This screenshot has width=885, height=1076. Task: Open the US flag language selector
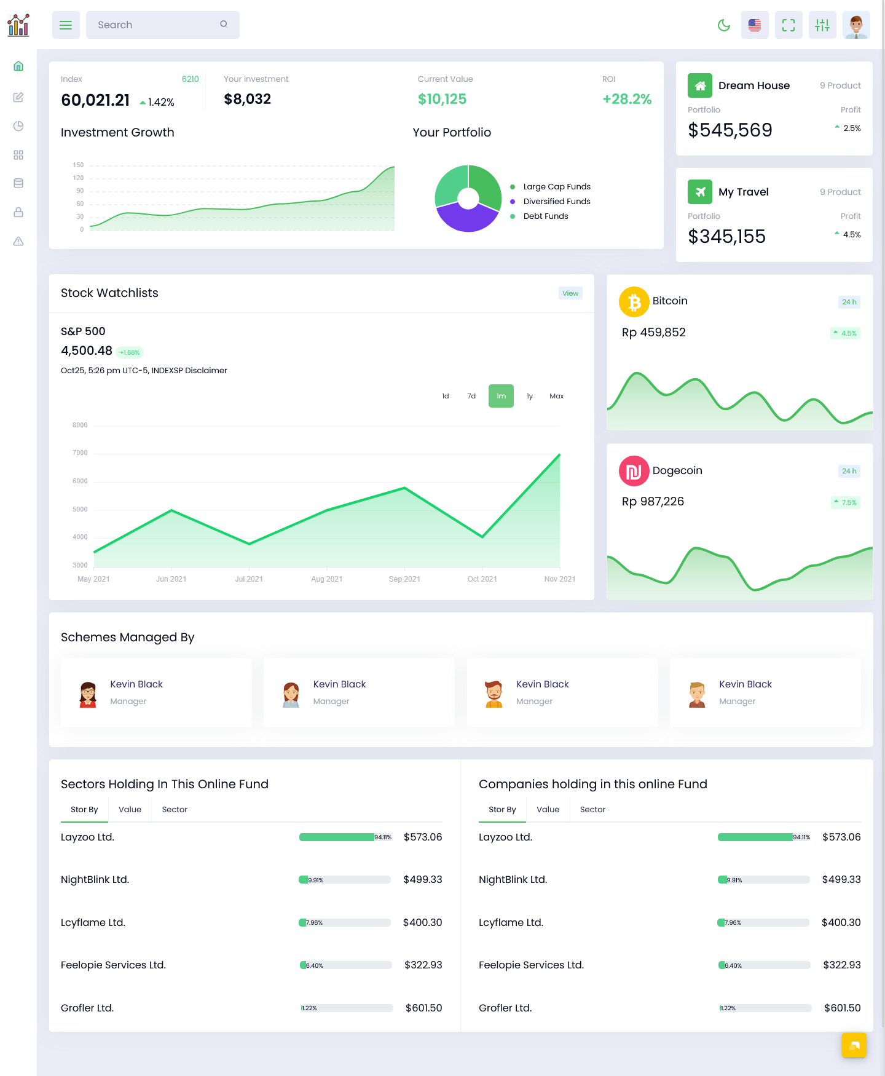(755, 25)
